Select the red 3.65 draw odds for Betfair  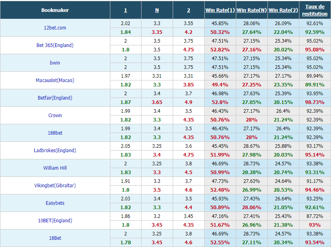pyautogui.click(x=157, y=102)
